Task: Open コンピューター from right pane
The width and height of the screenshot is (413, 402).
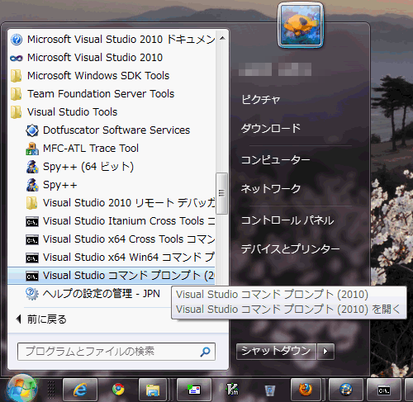Action: pos(276,160)
